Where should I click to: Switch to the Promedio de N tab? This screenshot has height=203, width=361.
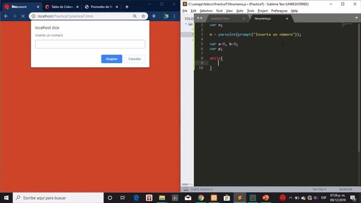pyautogui.click(x=102, y=7)
